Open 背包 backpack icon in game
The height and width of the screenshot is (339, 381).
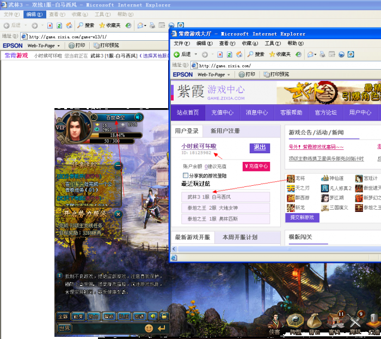point(314,324)
